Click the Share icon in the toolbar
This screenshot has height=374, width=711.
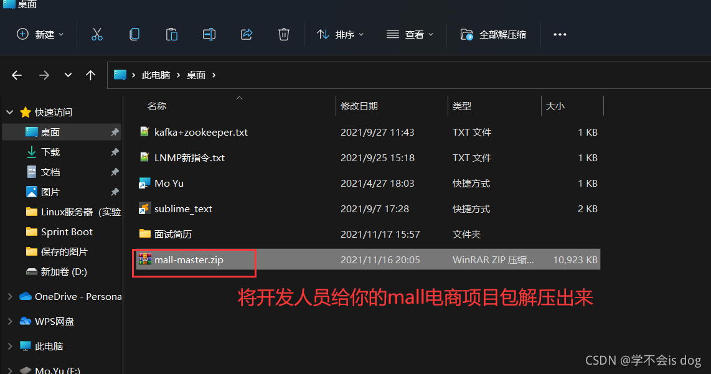(x=247, y=34)
